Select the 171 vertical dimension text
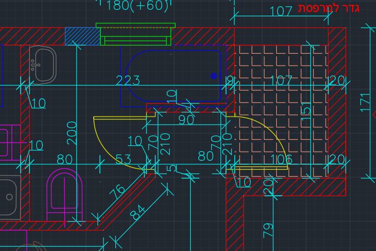The width and height of the screenshot is (376, 251). point(366,102)
